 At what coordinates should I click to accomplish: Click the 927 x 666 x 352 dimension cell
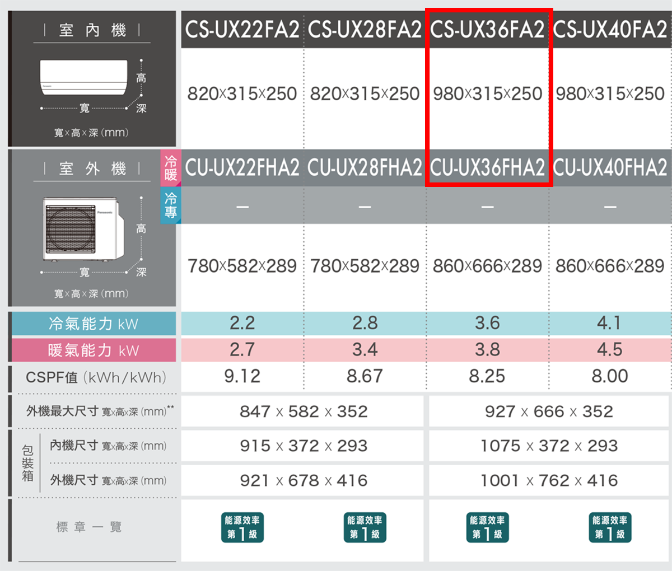[x=549, y=411]
